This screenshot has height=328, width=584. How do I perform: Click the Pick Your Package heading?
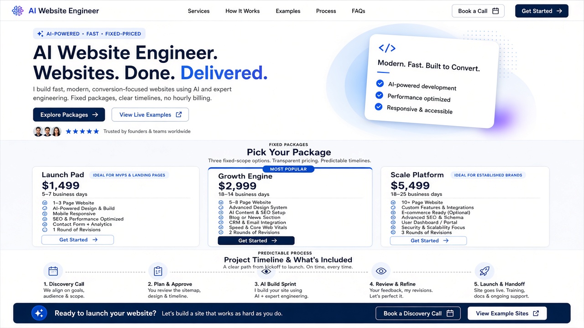pyautogui.click(x=289, y=152)
